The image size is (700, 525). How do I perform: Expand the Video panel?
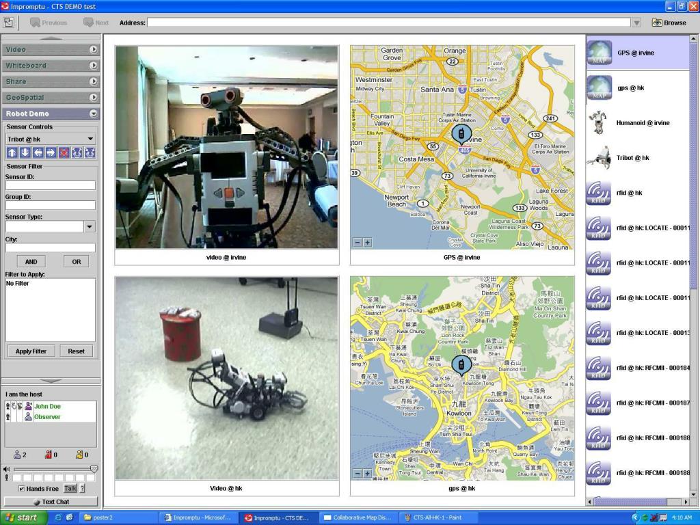93,49
